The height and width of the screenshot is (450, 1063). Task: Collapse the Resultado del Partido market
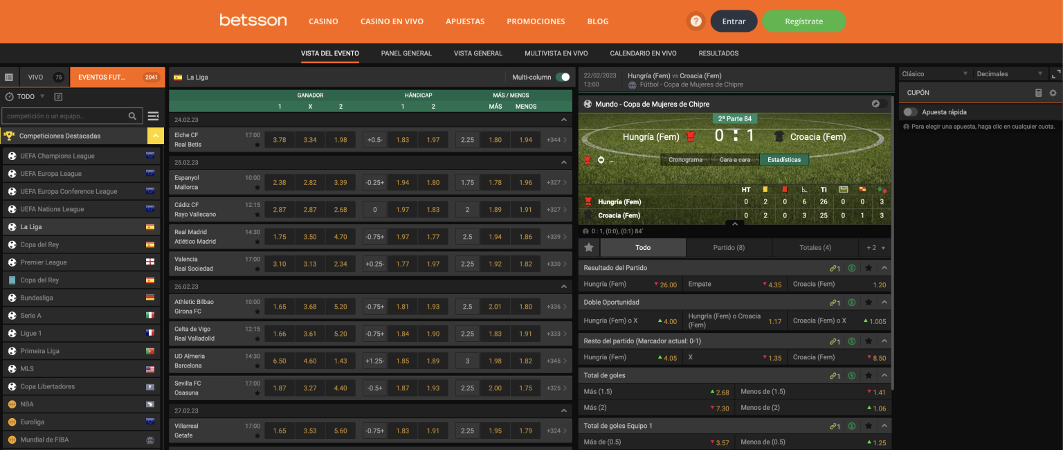[x=884, y=268]
